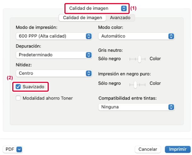Click arrows icon on Nitidez popup
Screen dimensions: 192x155
[88, 73]
